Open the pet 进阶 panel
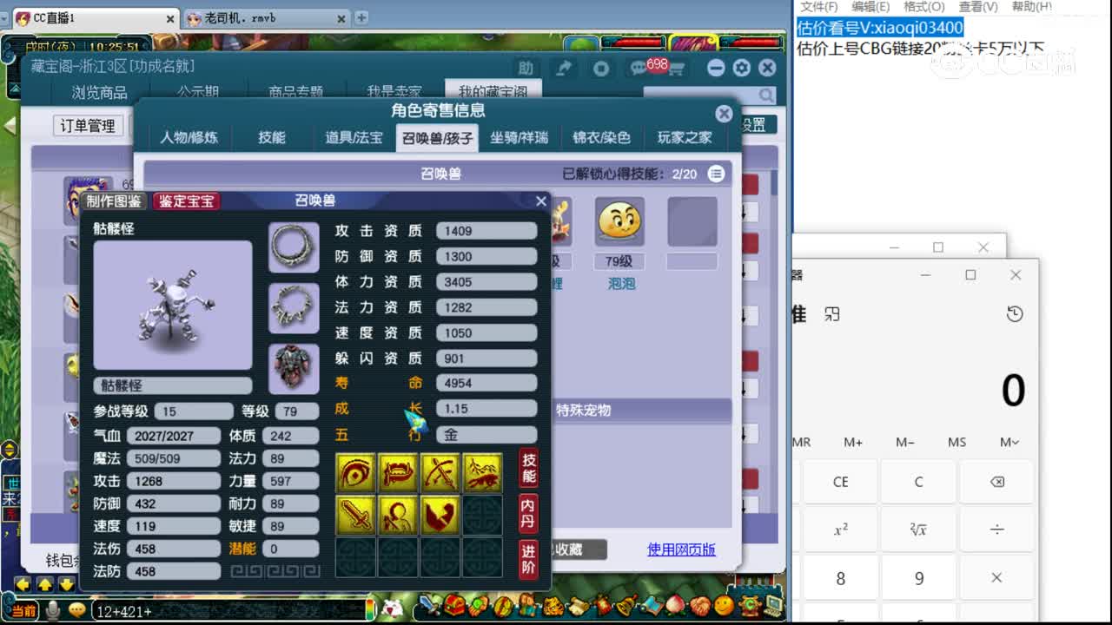1112x625 pixels. coord(528,558)
